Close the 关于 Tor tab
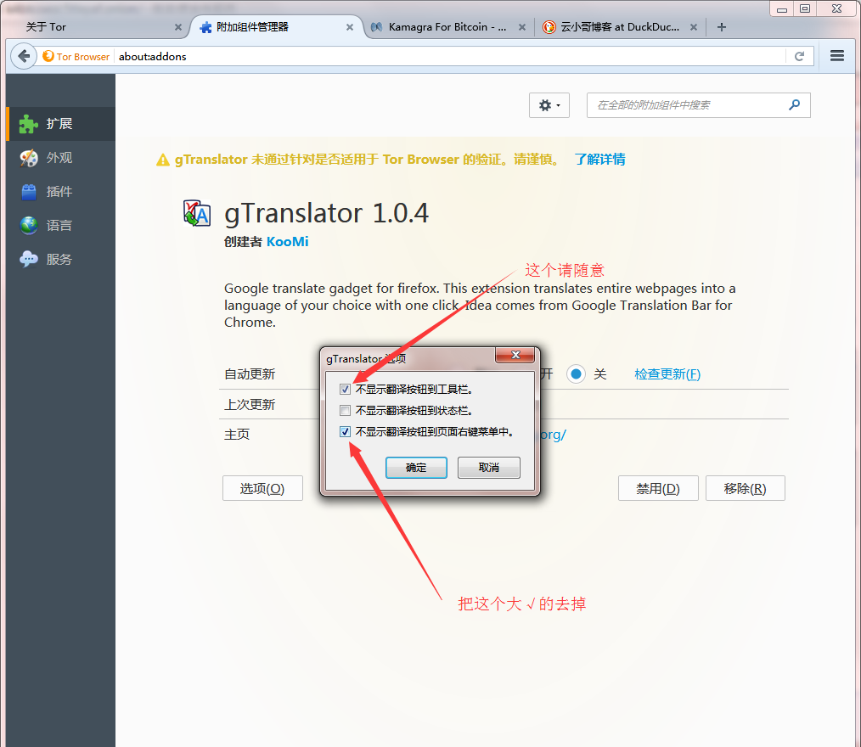Screen dimensions: 861x747 click(x=178, y=27)
